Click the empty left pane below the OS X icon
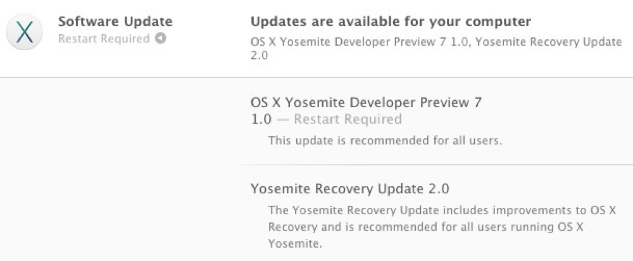The width and height of the screenshot is (633, 261). pos(121,170)
